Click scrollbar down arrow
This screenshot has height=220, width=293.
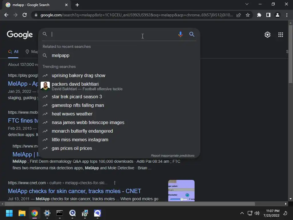290,199
